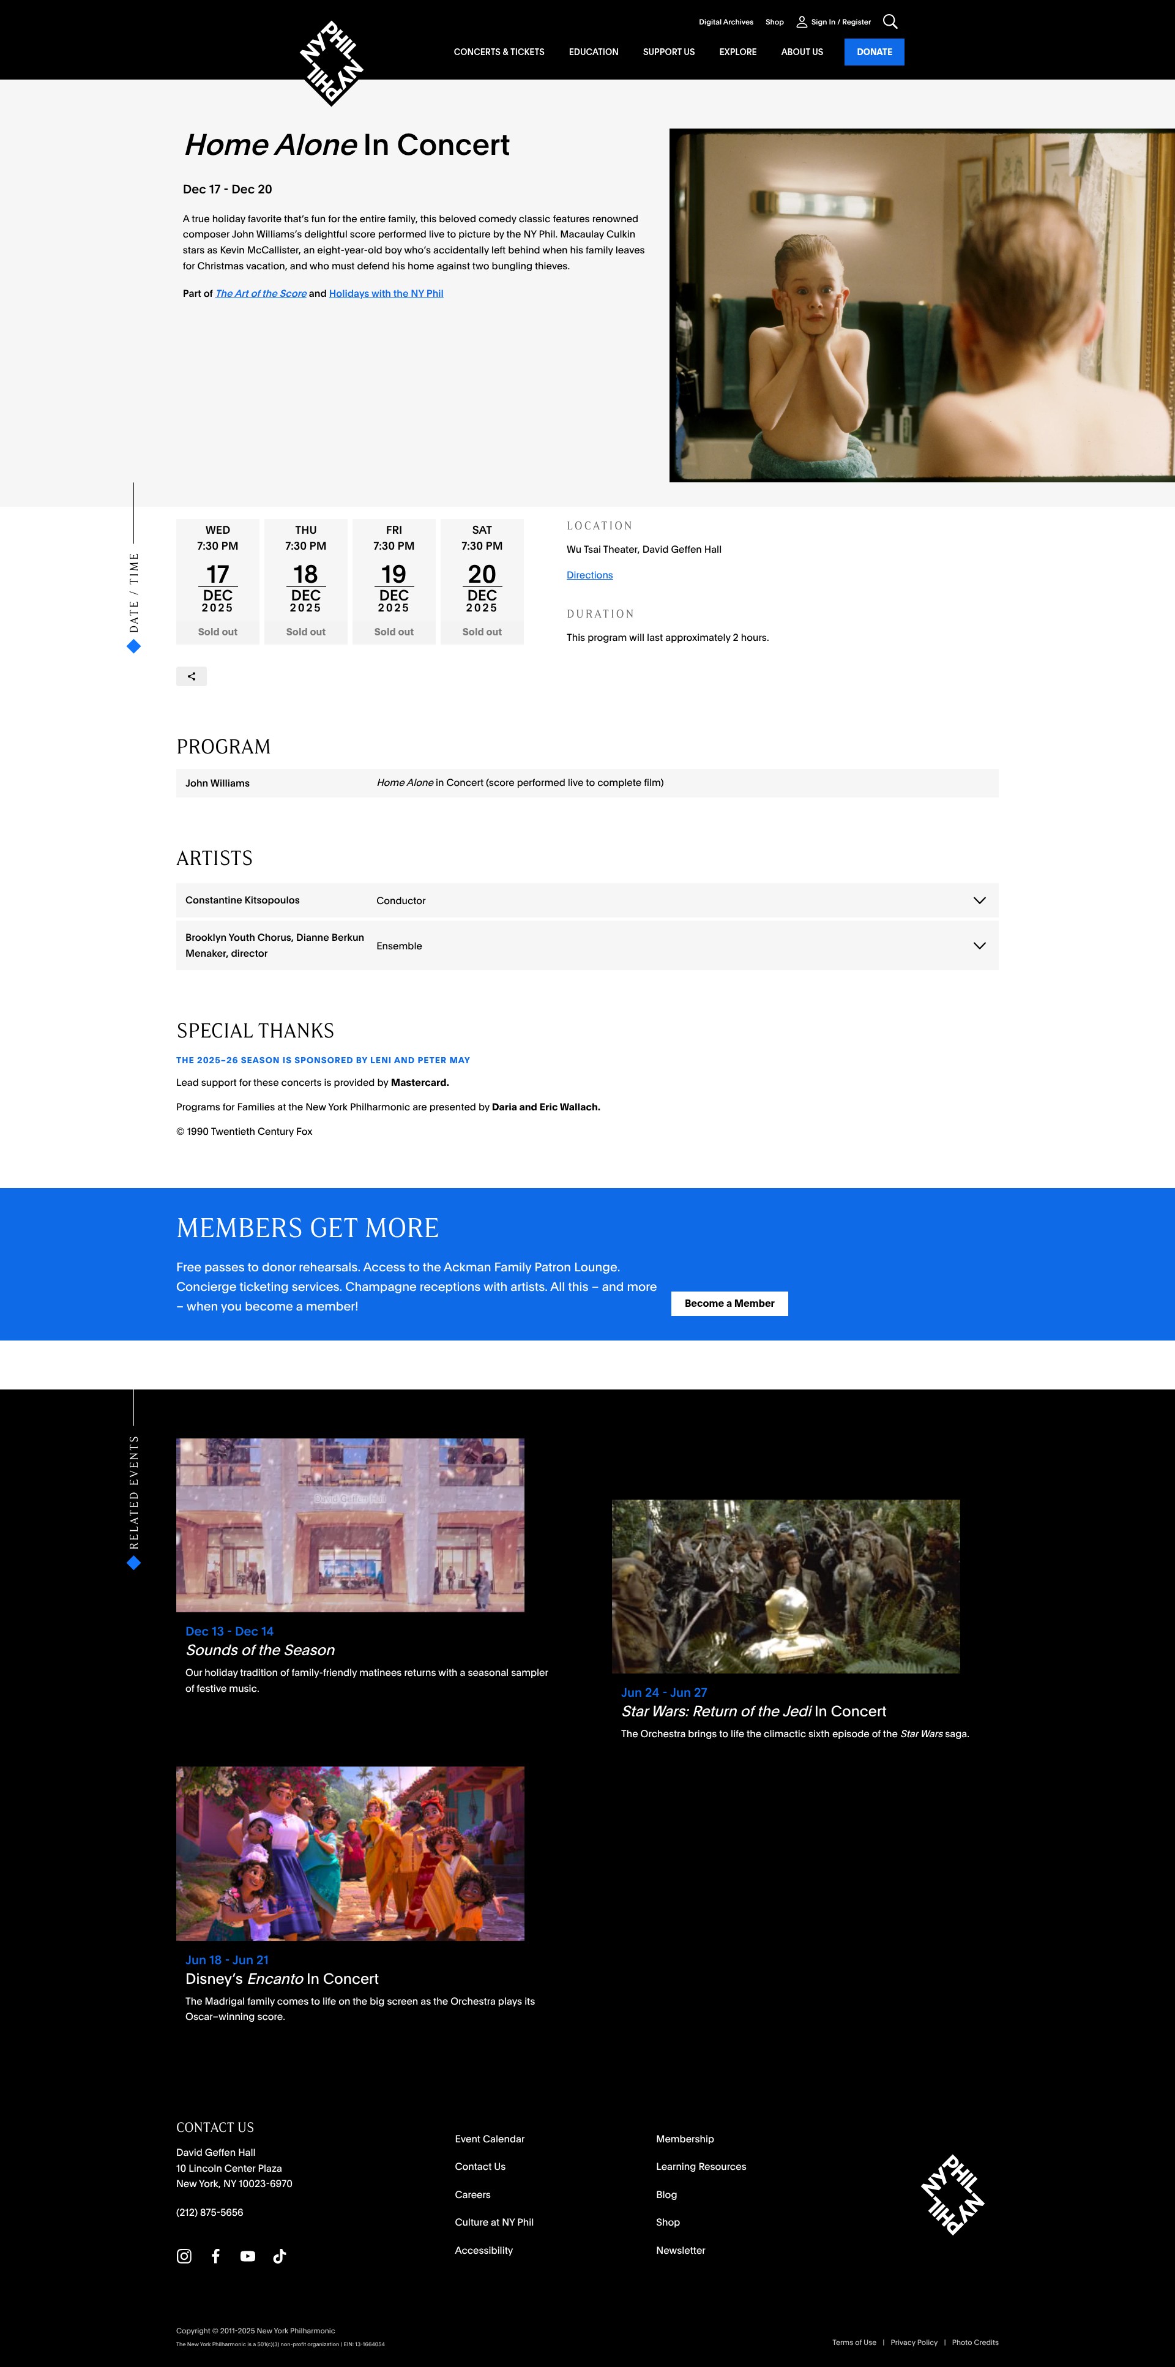The height and width of the screenshot is (2367, 1175).
Task: Click the NY Phil logo in header
Action: (332, 64)
